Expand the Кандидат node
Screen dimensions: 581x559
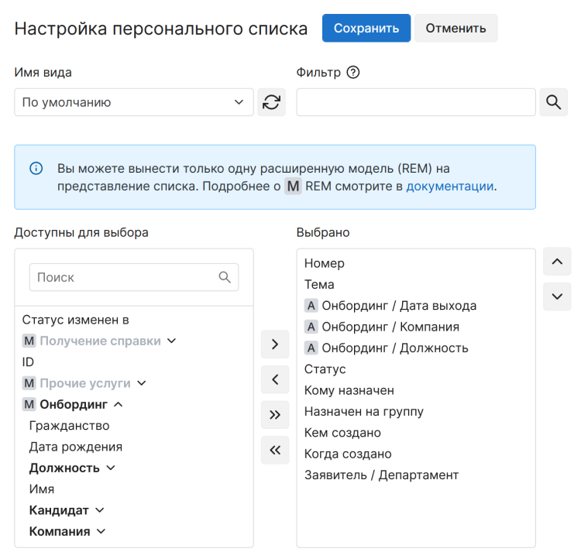point(100,510)
